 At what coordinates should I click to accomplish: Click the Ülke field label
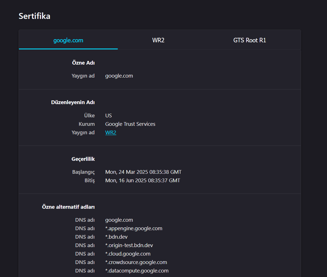click(89, 116)
